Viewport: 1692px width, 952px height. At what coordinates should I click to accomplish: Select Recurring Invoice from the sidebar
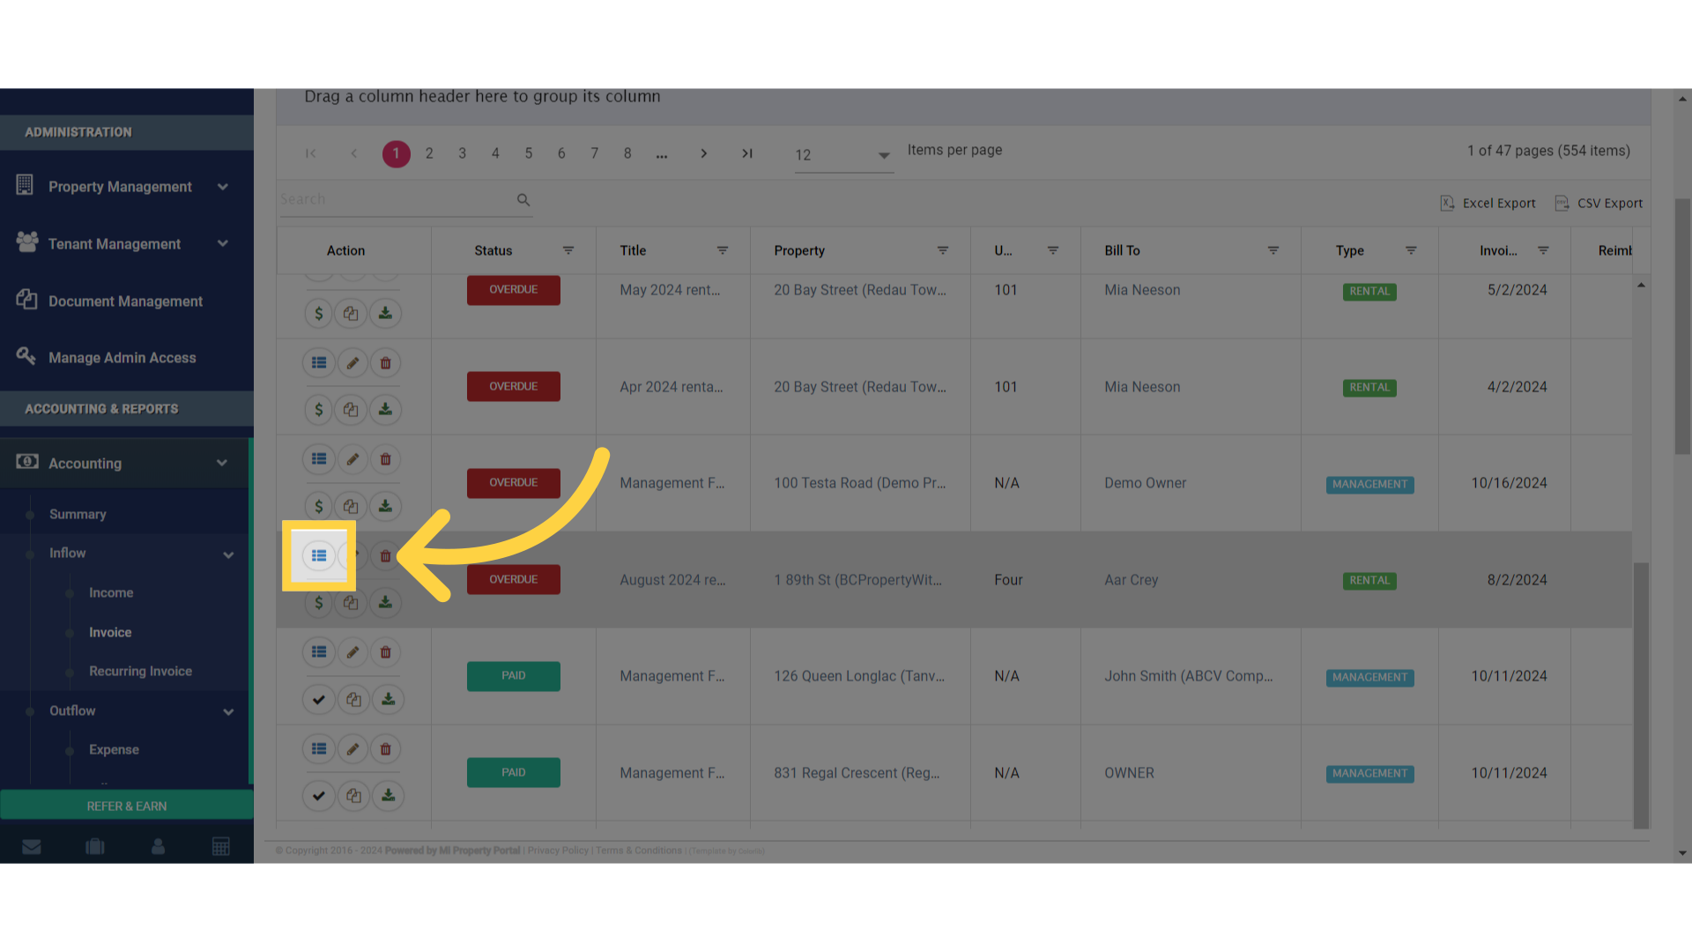pos(140,671)
